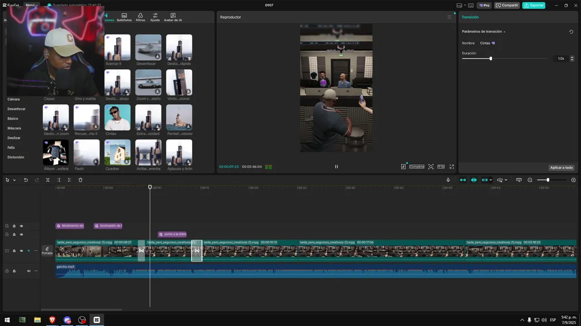The width and height of the screenshot is (581, 326).
Task: Toggle clip linkage
Action: pos(484,180)
